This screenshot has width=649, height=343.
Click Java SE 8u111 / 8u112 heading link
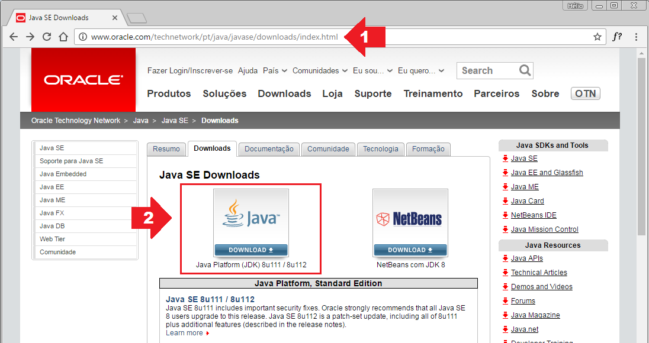click(x=210, y=299)
